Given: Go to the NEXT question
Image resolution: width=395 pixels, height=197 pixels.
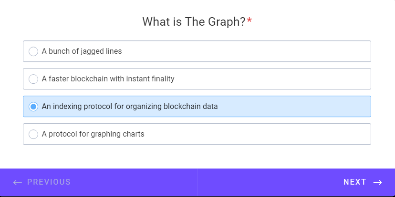Looking at the screenshot, I should [296, 182].
